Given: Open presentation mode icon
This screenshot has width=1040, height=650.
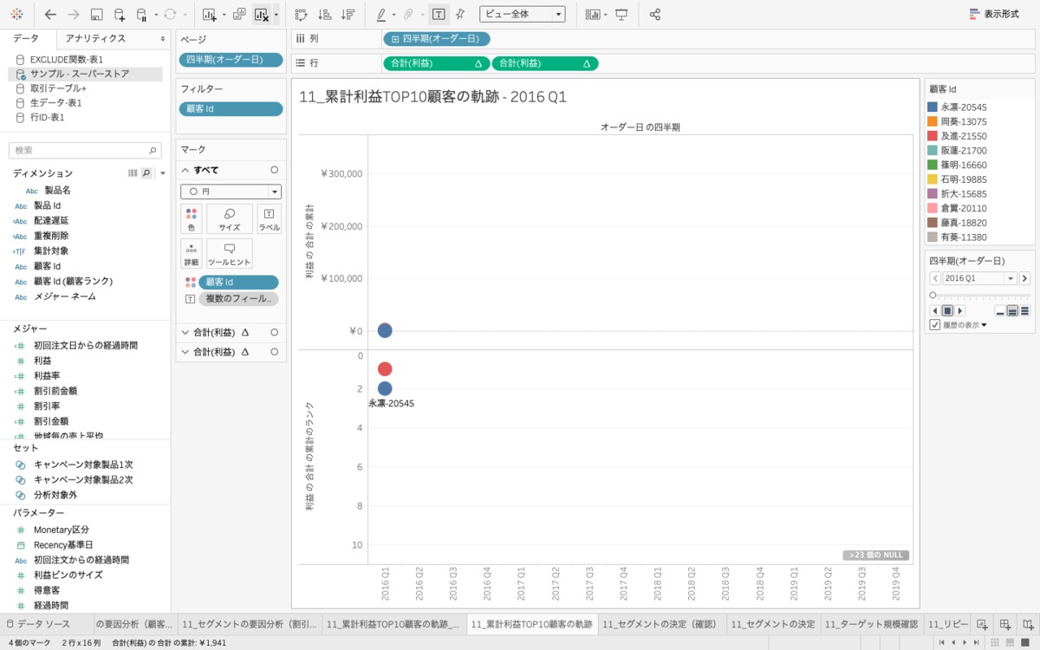Looking at the screenshot, I should [x=621, y=15].
